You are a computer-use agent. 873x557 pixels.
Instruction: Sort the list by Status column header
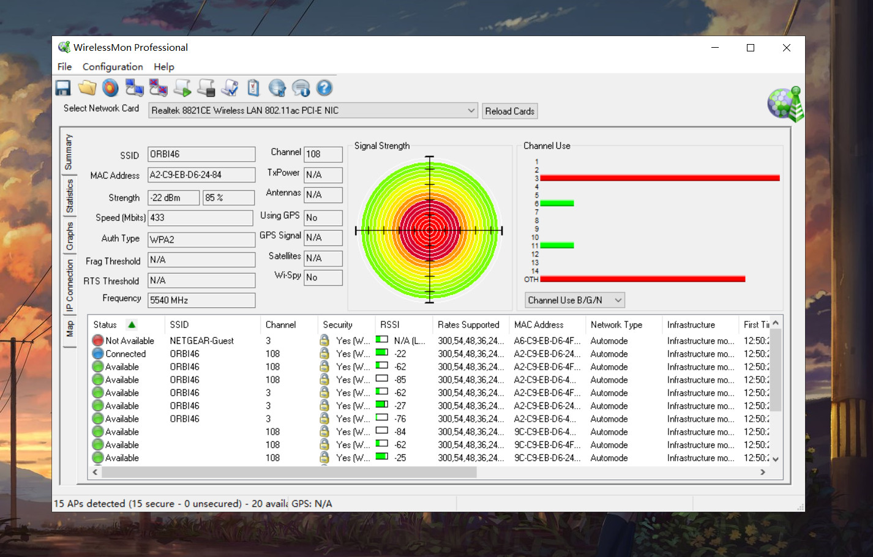105,325
